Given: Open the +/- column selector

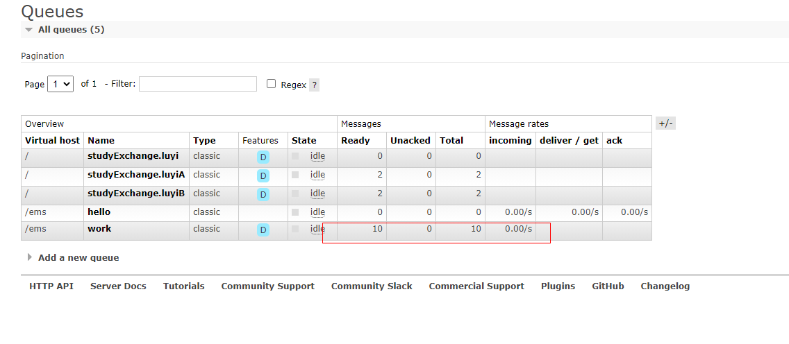Looking at the screenshot, I should [x=665, y=123].
